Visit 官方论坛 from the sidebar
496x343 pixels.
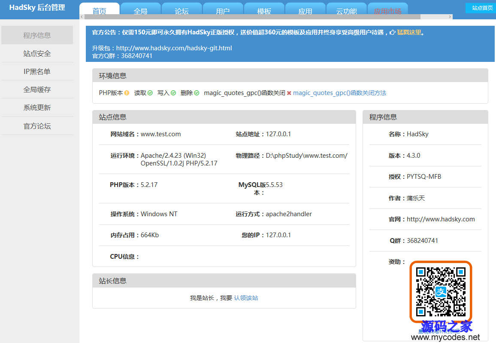click(x=37, y=126)
